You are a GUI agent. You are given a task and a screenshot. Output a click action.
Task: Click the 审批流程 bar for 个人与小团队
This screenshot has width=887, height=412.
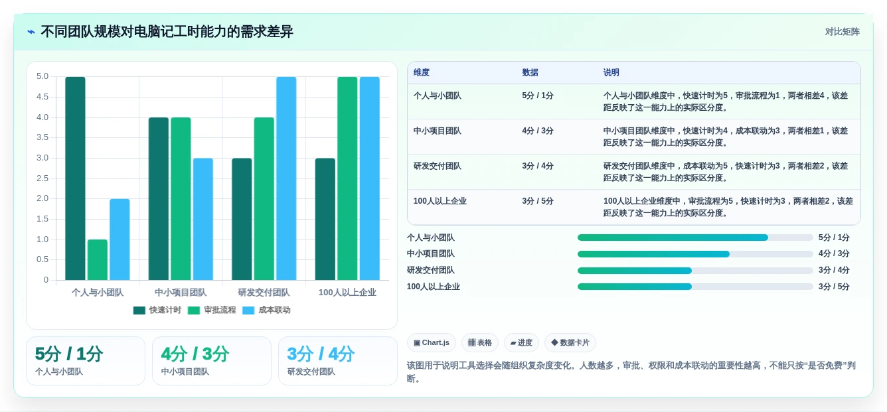coord(98,259)
